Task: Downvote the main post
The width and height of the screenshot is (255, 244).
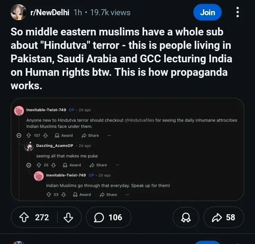Action: 68,217
